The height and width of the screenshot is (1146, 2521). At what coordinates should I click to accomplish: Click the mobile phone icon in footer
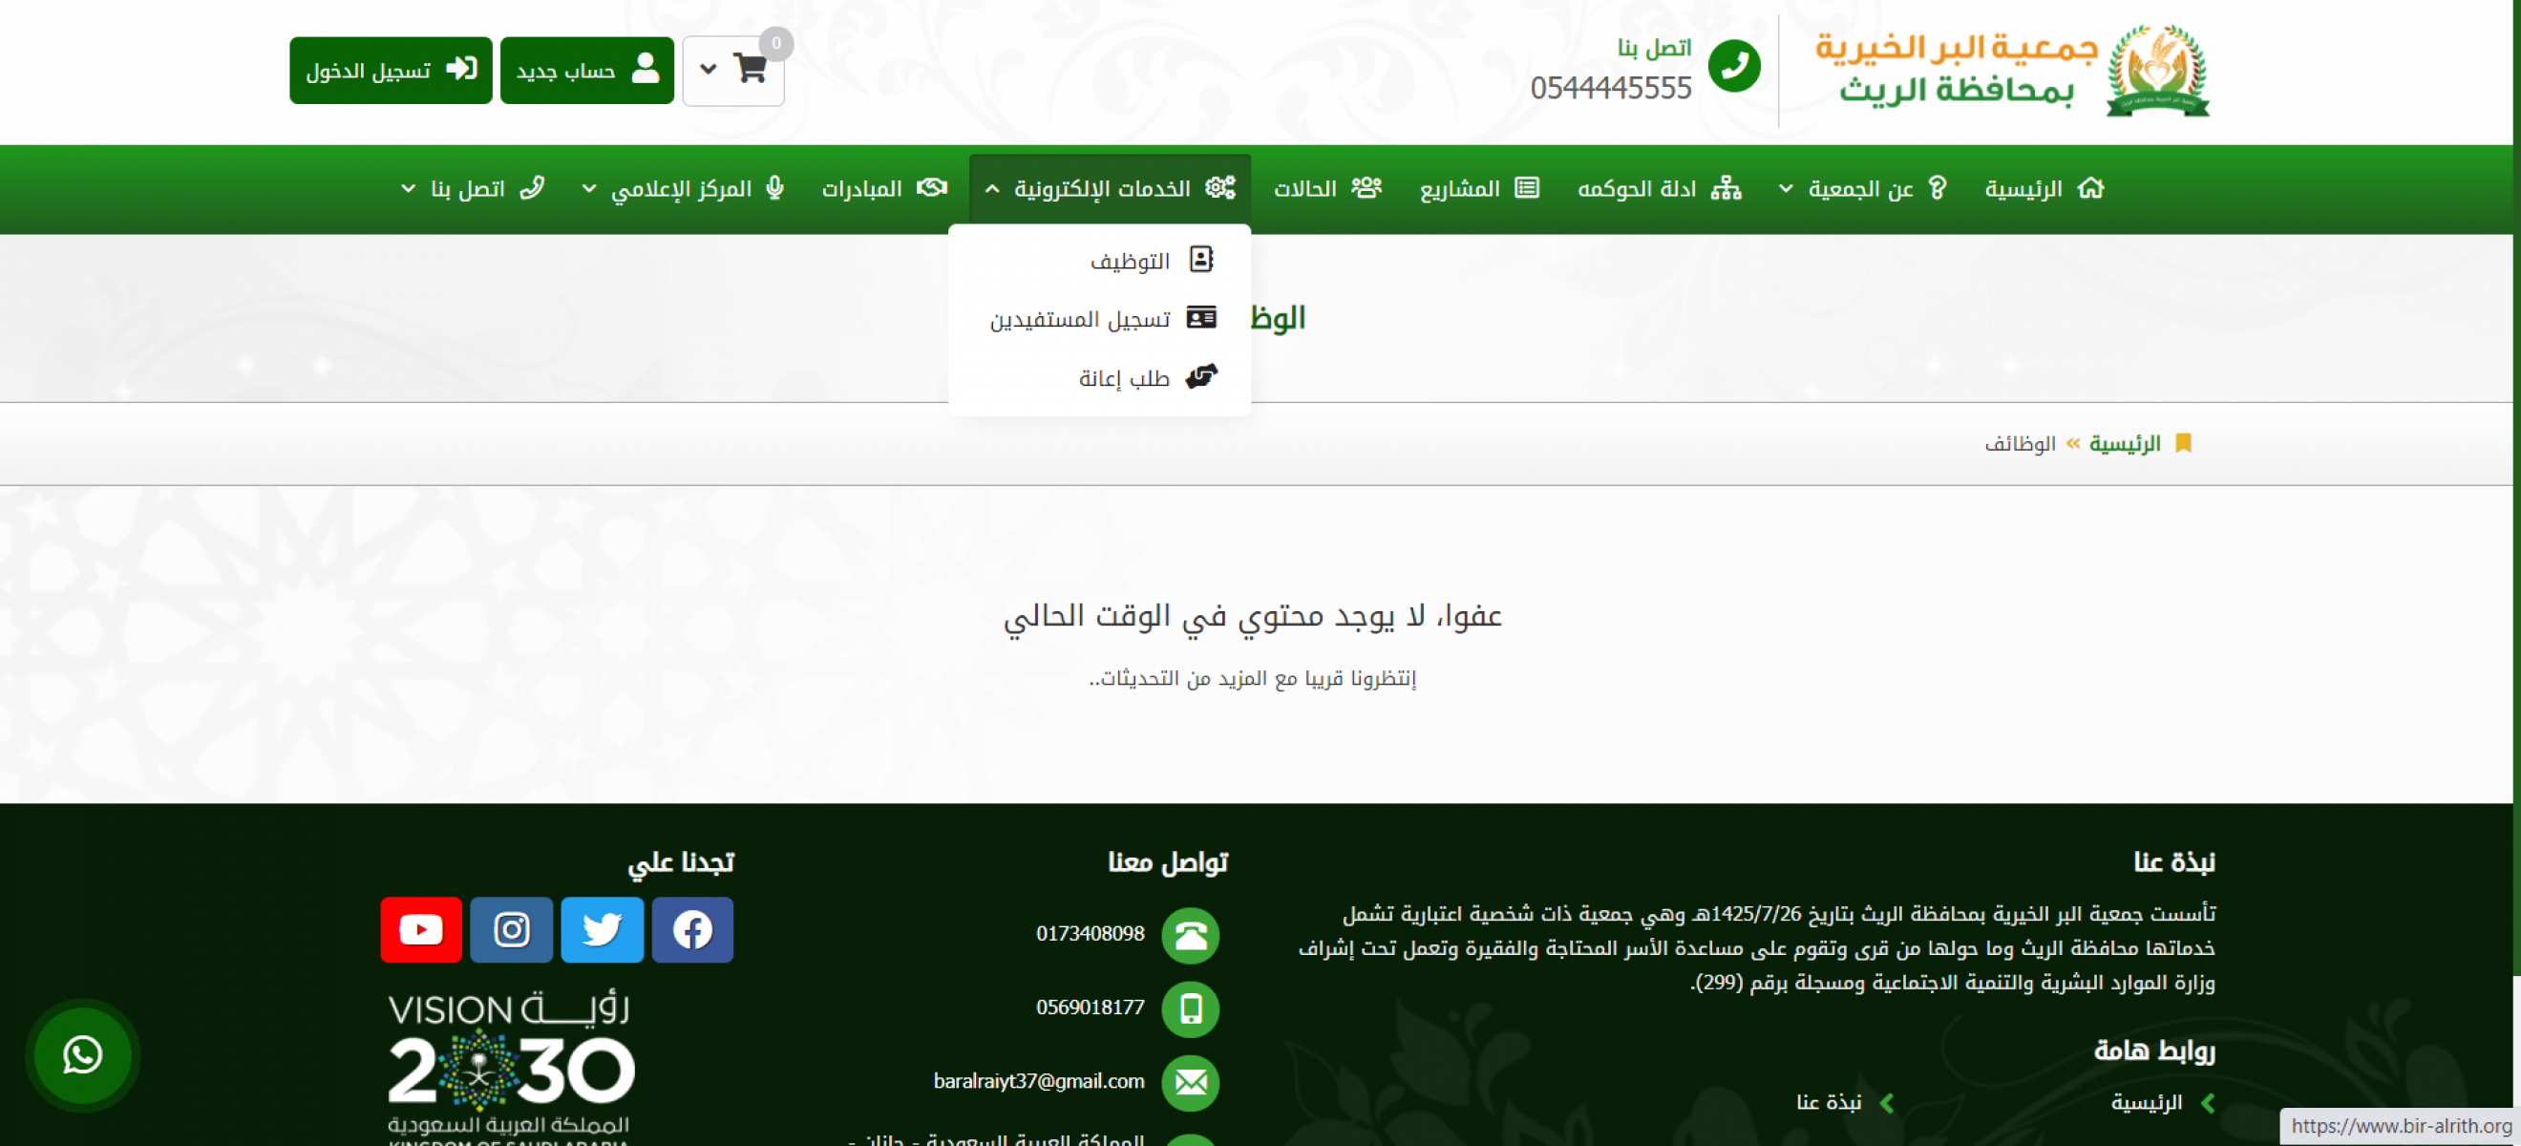click(x=1190, y=1009)
